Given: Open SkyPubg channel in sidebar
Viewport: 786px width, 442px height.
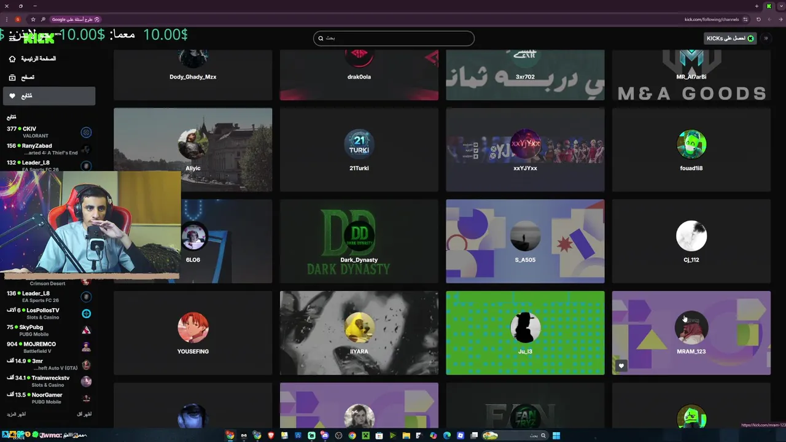Looking at the screenshot, I should (49, 330).
